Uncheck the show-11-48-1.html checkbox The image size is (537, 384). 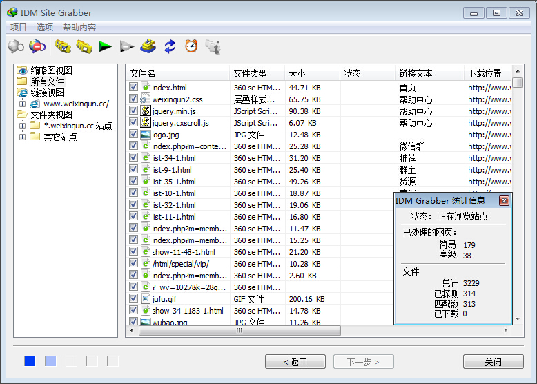(134, 251)
